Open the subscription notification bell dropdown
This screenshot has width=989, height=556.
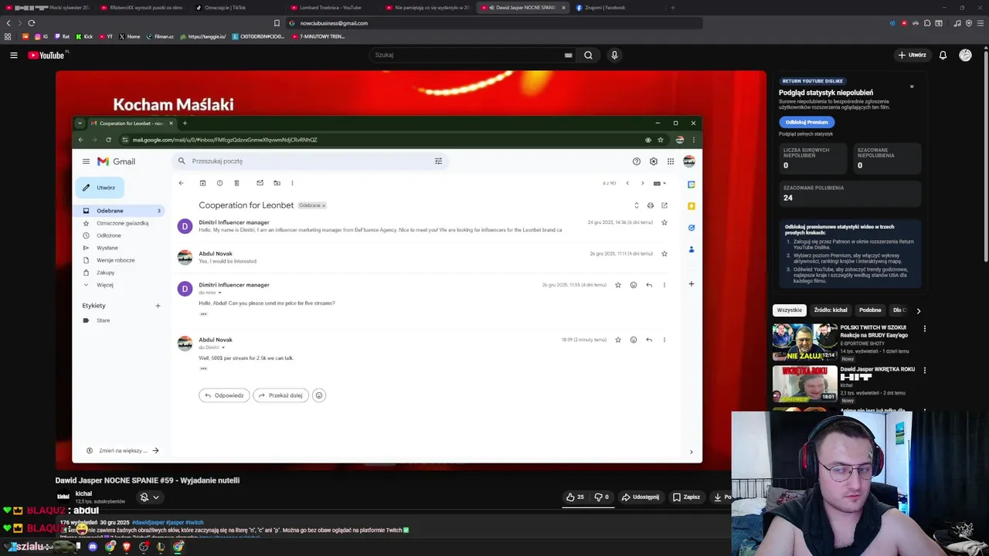(x=149, y=497)
